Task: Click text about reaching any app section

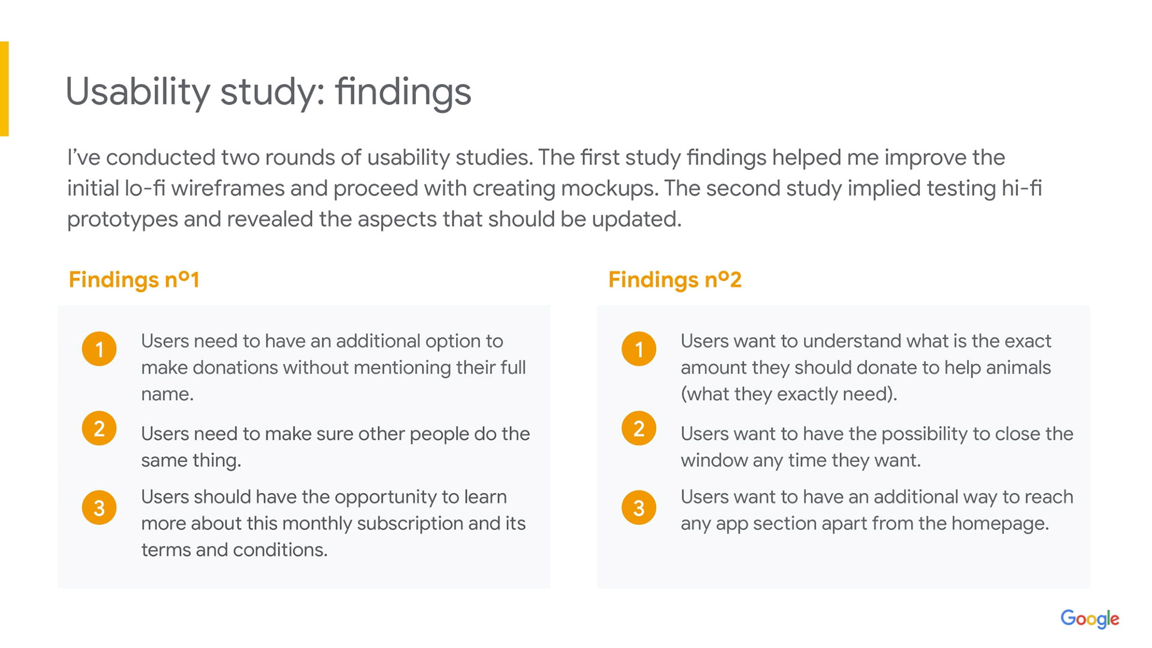Action: 876,510
